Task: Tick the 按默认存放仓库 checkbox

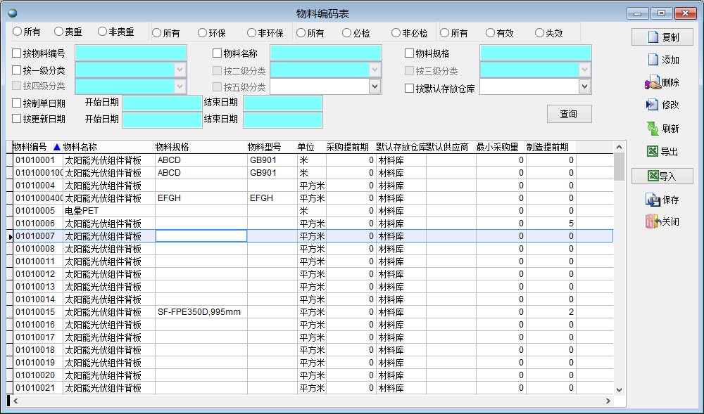Action: 410,89
